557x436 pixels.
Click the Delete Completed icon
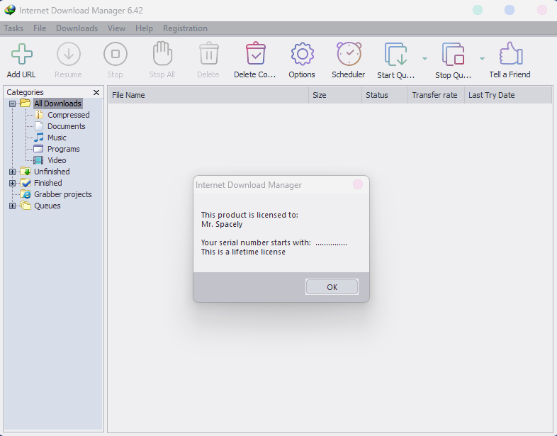[256, 53]
